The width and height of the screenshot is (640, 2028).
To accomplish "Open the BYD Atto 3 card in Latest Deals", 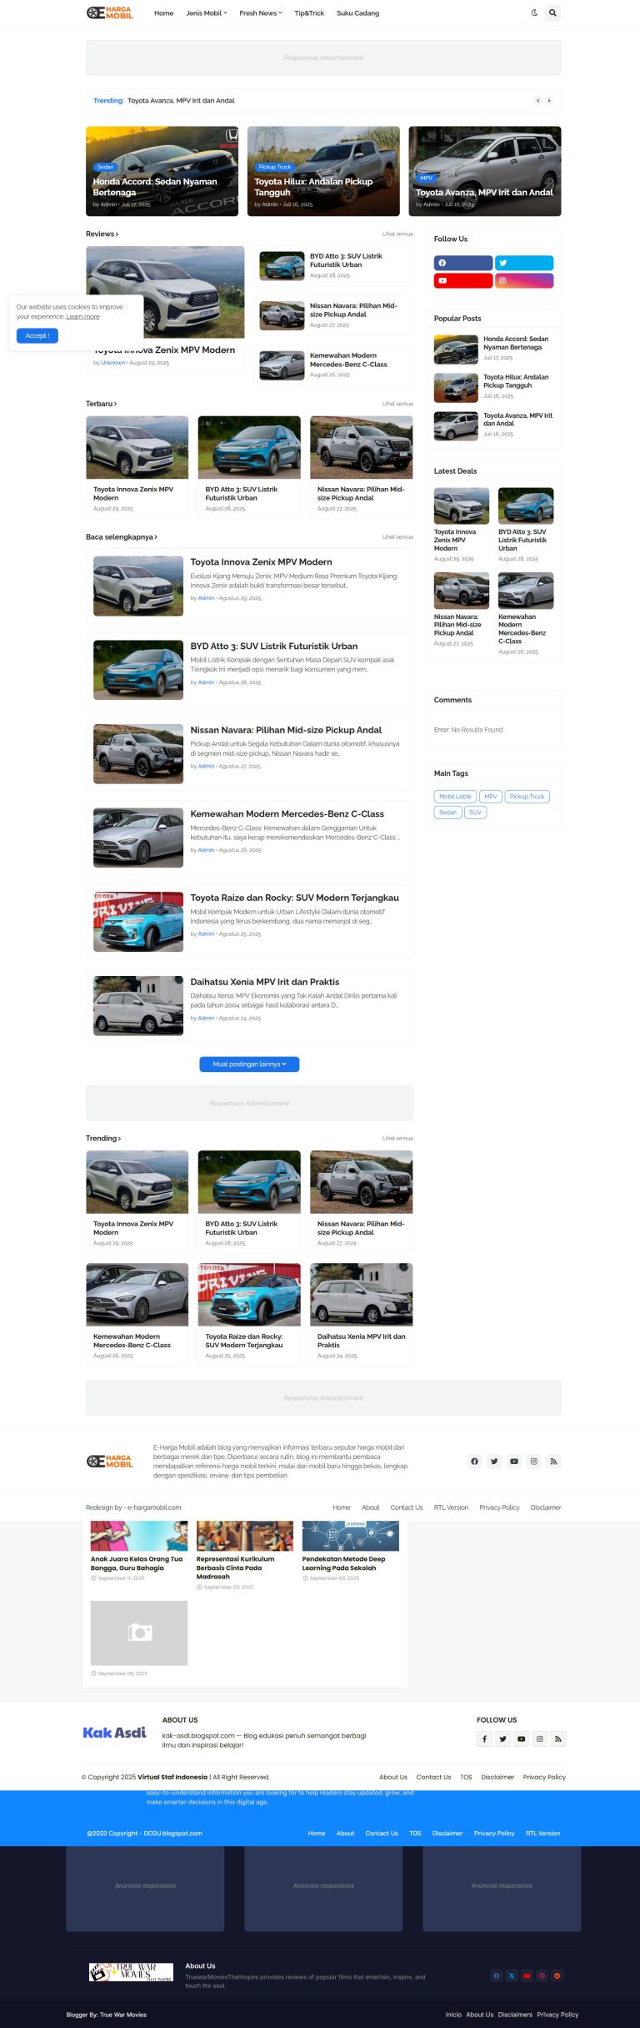I will [526, 526].
